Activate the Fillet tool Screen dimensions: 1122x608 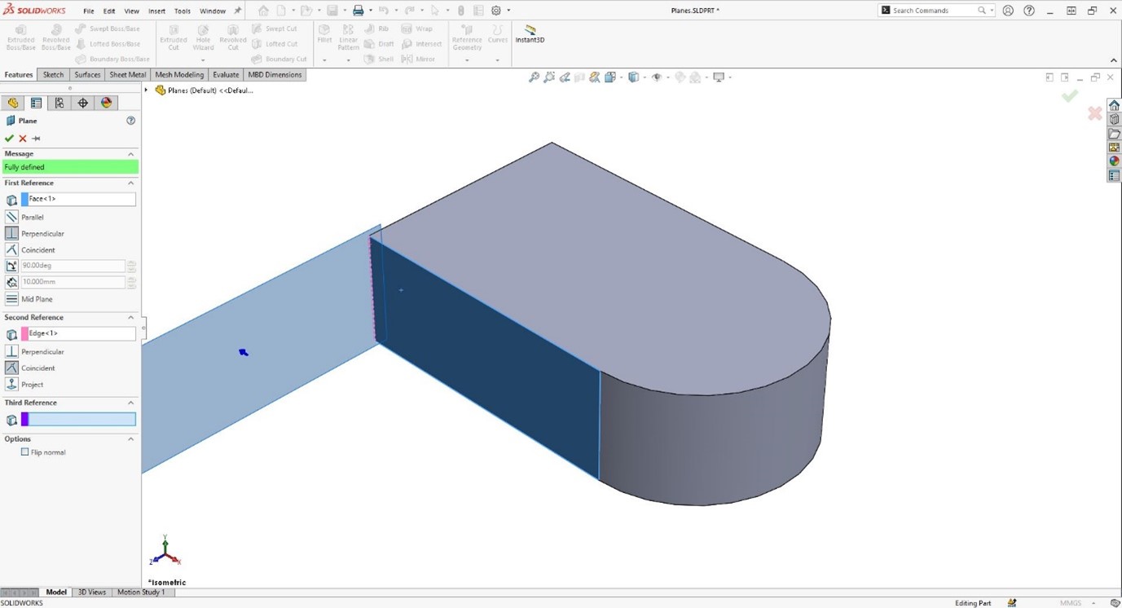coord(324,33)
